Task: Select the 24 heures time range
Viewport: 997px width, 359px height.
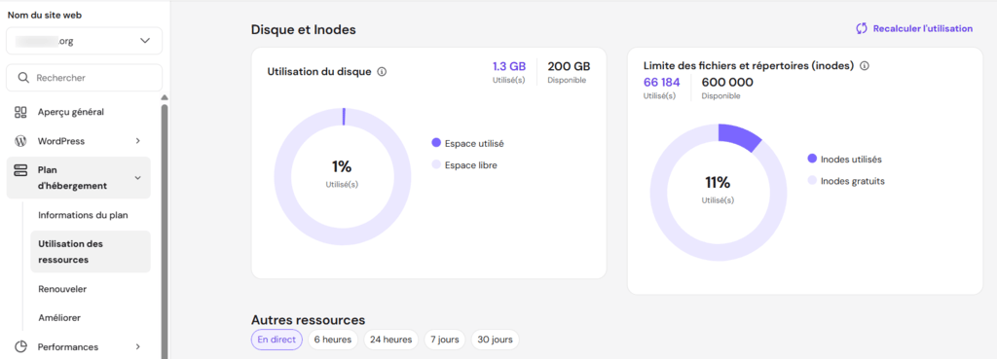Action: click(391, 340)
